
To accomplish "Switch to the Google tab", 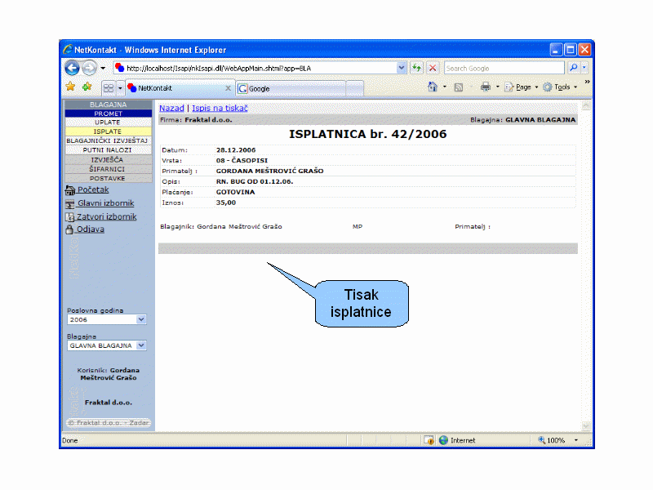I will click(x=291, y=88).
